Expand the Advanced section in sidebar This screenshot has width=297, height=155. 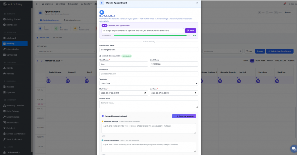point(14,152)
